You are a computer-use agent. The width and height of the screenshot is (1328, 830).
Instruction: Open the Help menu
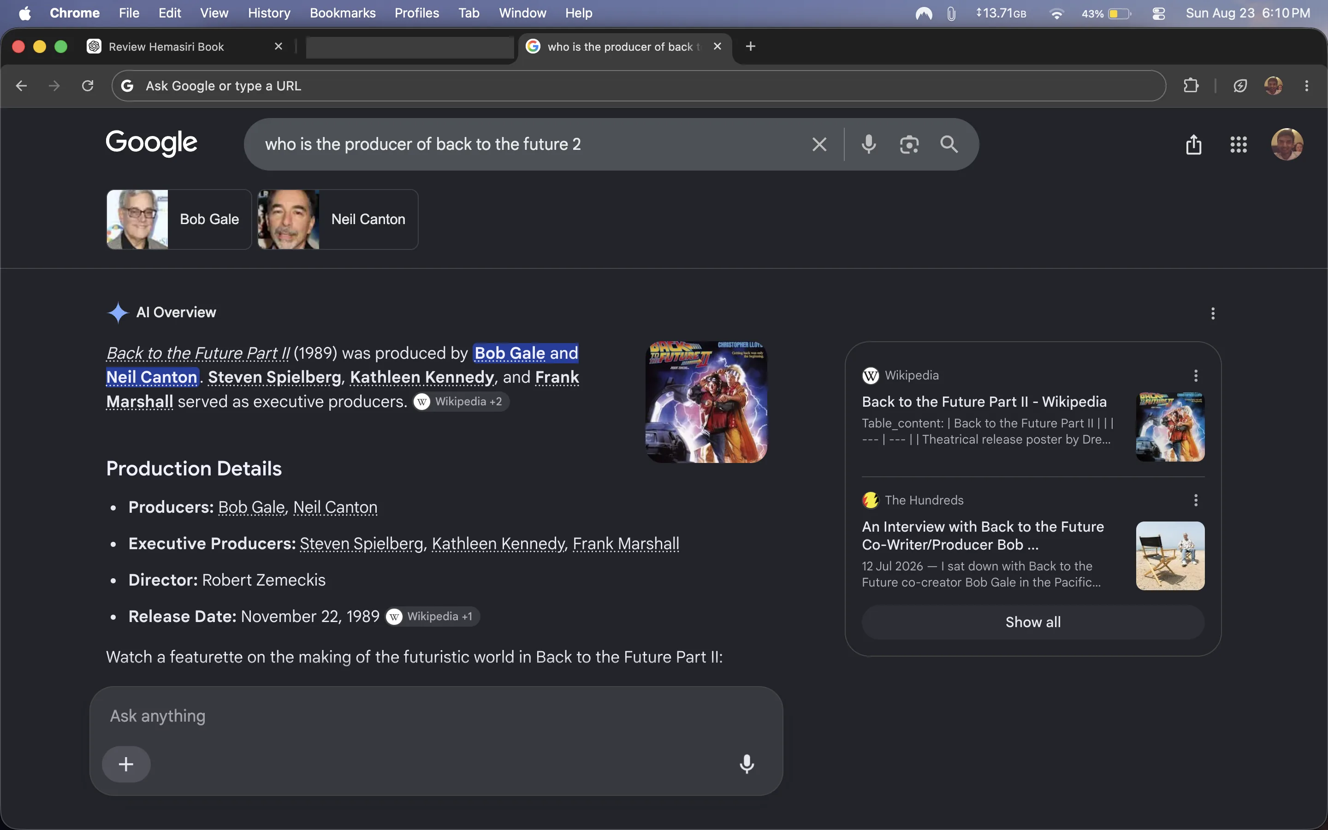click(578, 13)
